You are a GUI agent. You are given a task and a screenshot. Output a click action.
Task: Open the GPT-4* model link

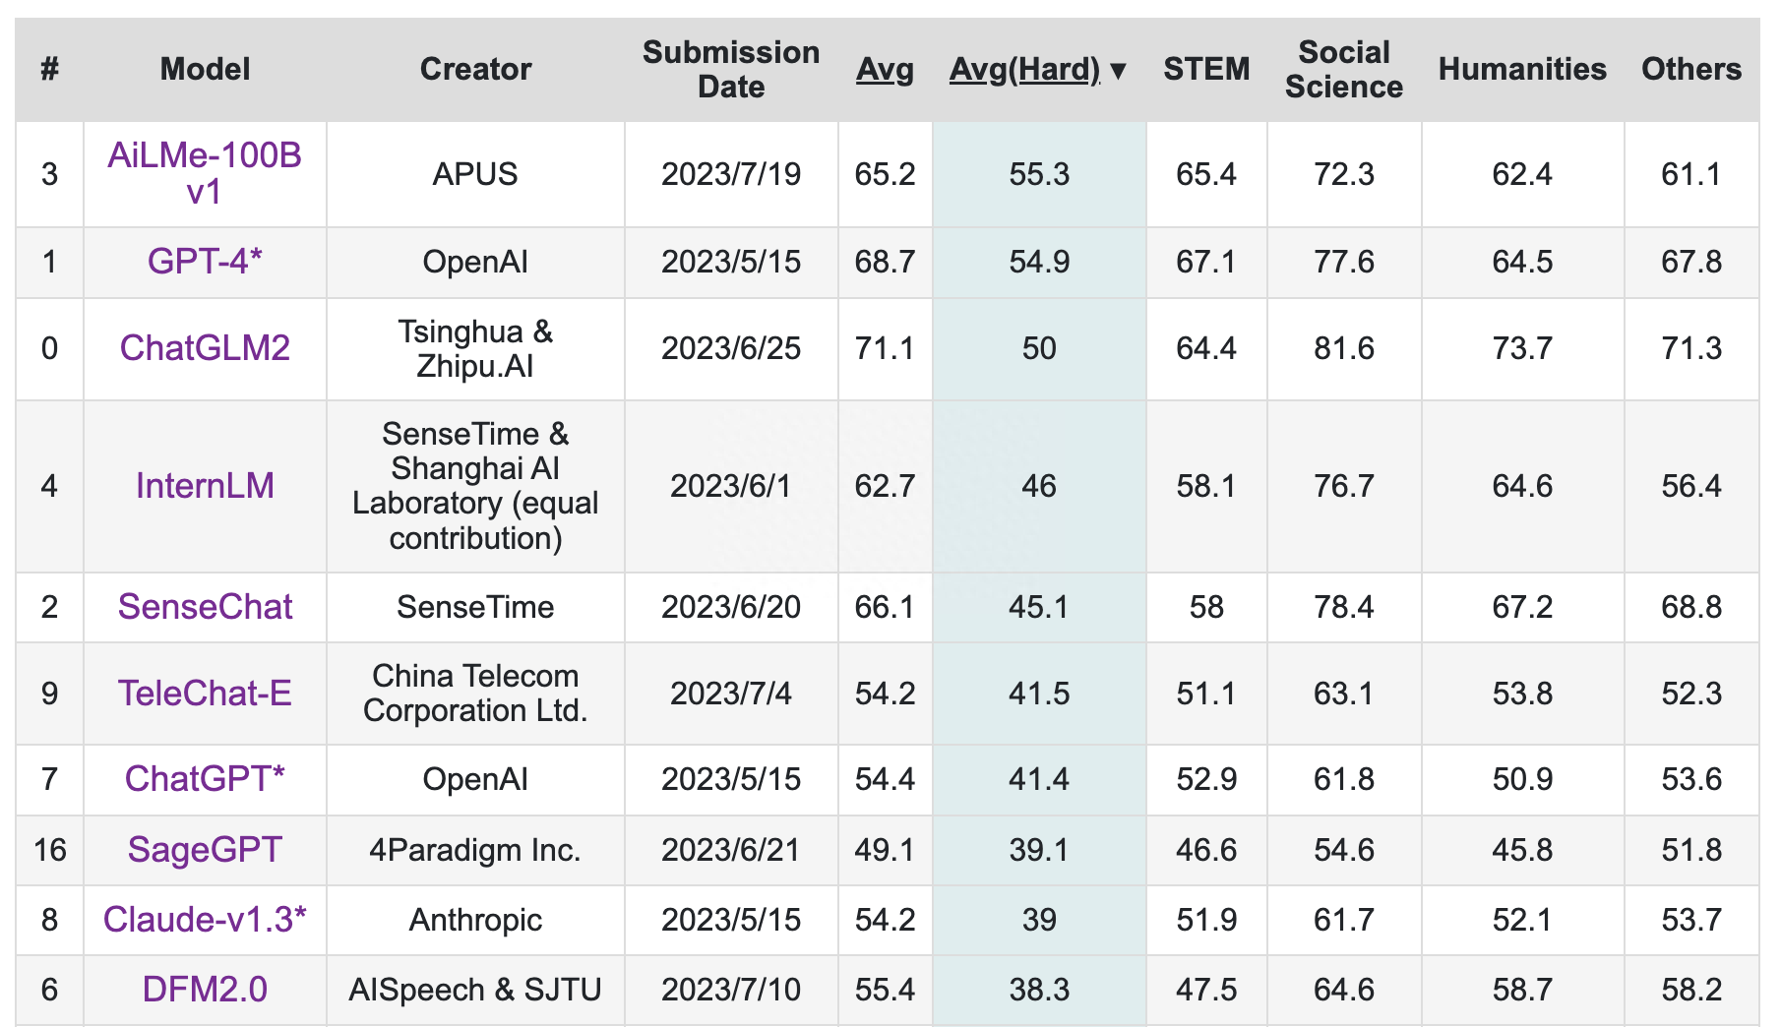pos(205,262)
